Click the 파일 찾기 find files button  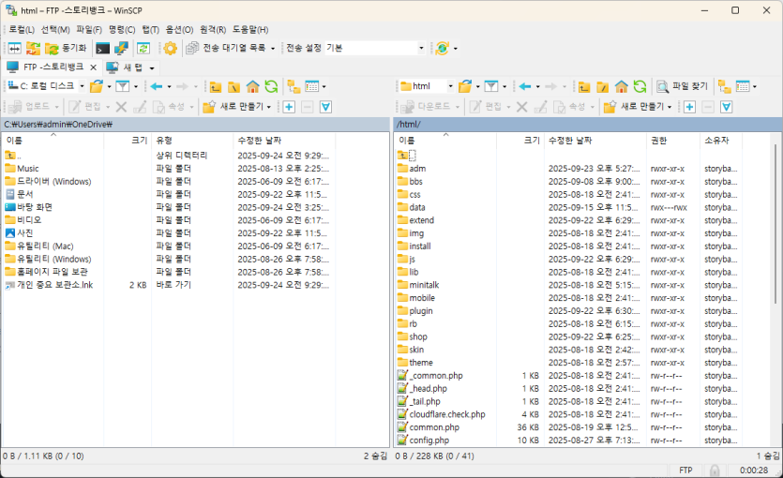(682, 86)
